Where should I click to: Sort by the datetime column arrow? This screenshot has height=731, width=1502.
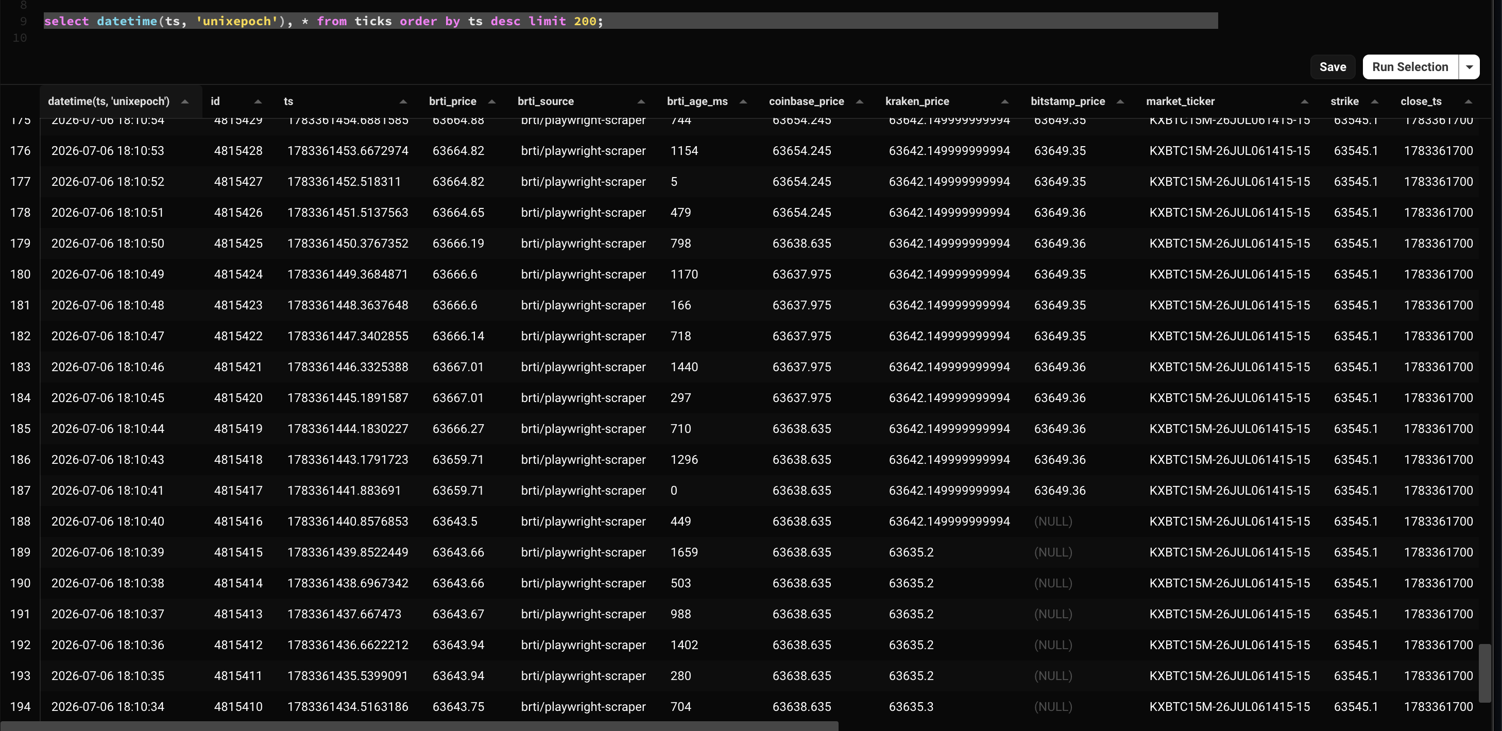[x=185, y=101]
